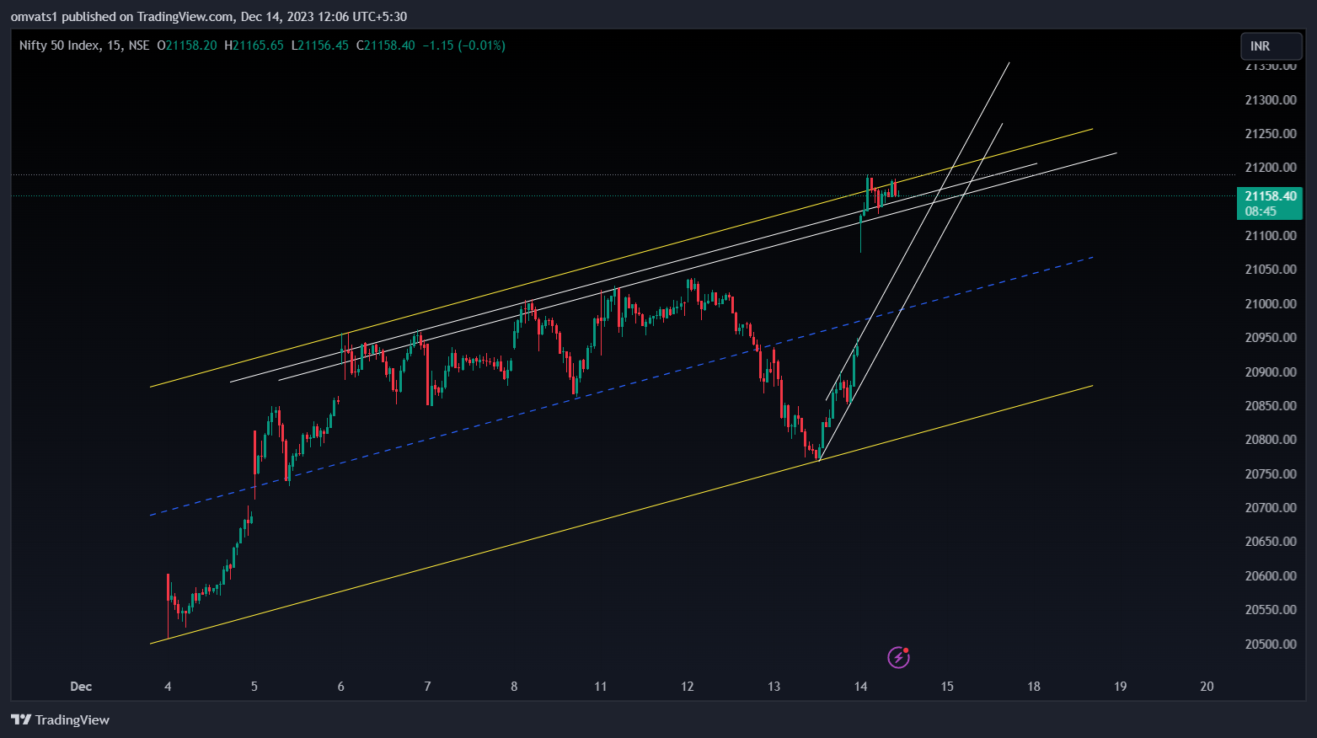Click the 20950.00 price axis label
Viewport: 1317px width, 738px height.
[1271, 337]
